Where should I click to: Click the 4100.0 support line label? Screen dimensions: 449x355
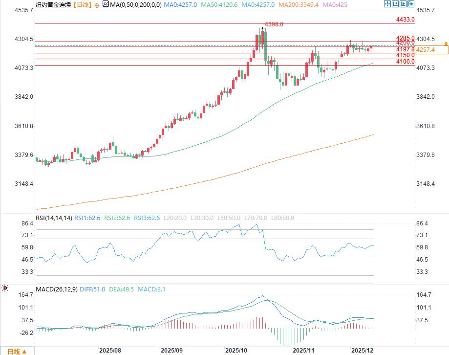[405, 62]
